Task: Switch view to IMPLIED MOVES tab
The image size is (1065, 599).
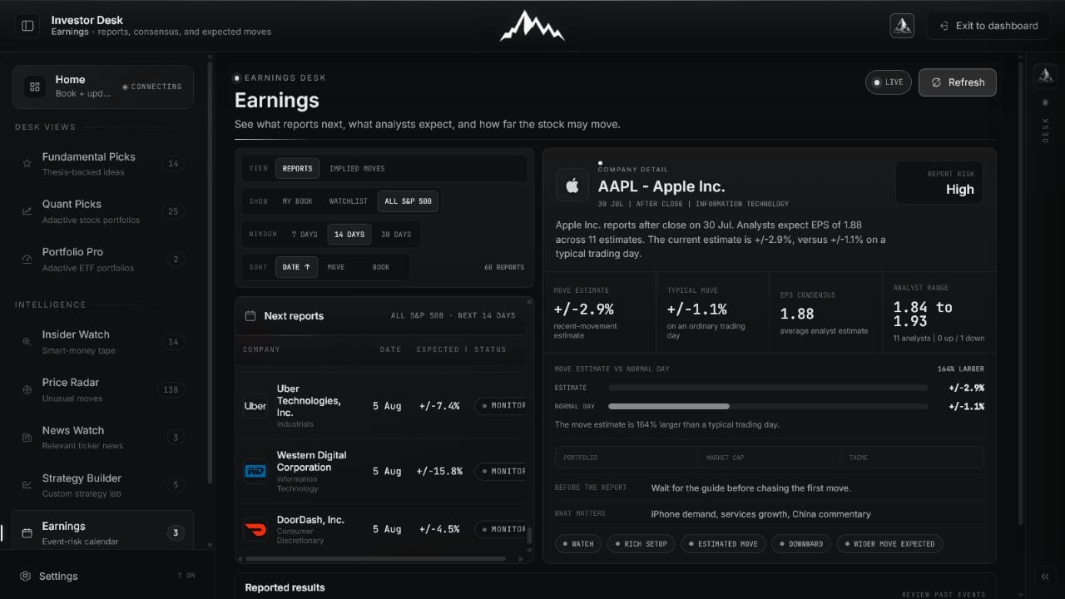Action: pos(357,168)
